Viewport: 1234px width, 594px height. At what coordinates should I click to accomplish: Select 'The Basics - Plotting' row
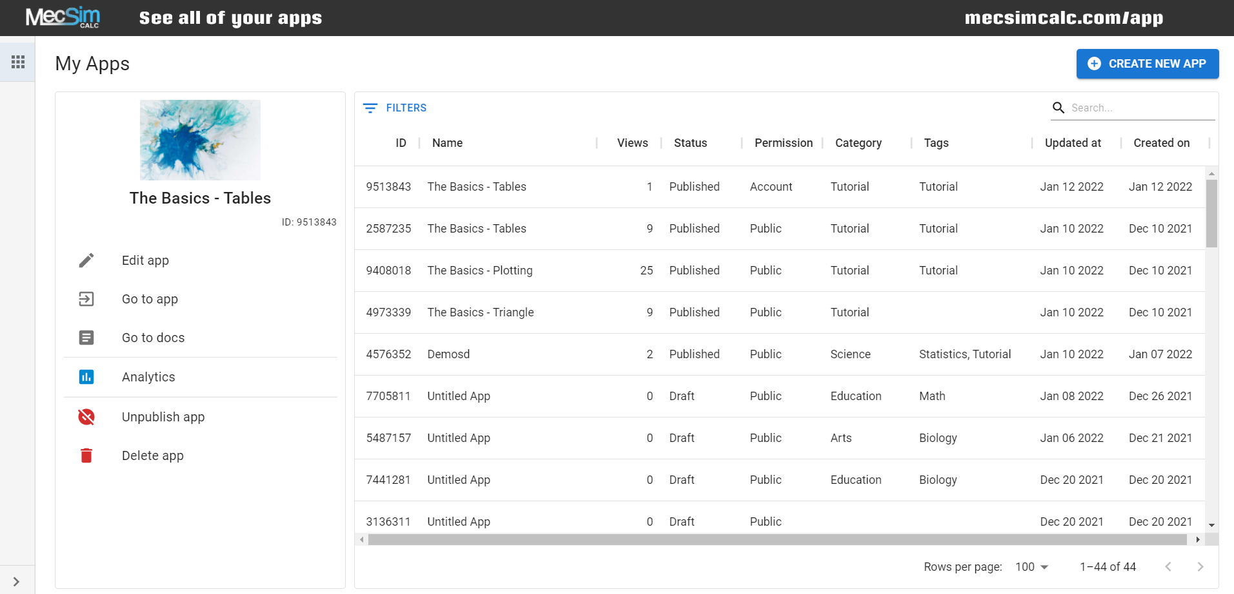pos(779,271)
